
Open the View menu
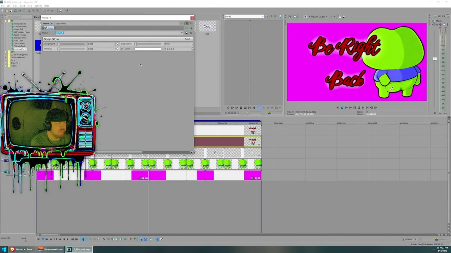pyautogui.click(x=15, y=6)
